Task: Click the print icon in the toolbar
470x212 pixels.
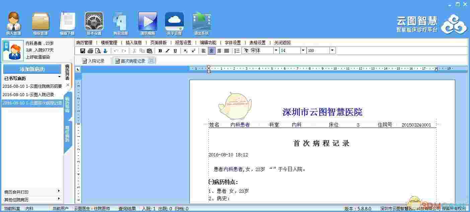Action: 90,50
